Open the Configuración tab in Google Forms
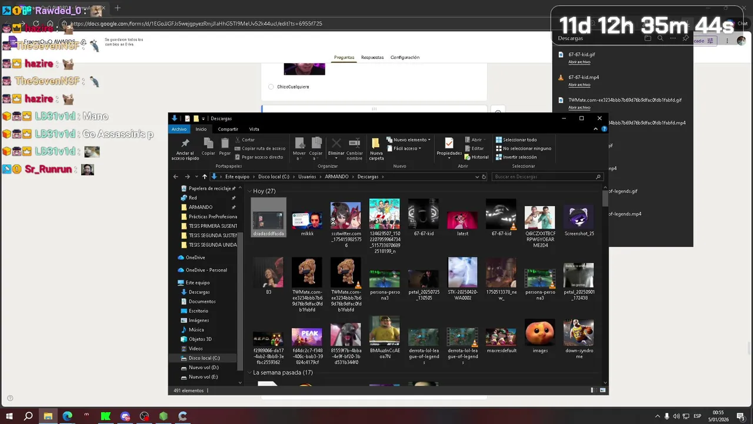The height and width of the screenshot is (424, 753). 405,57
